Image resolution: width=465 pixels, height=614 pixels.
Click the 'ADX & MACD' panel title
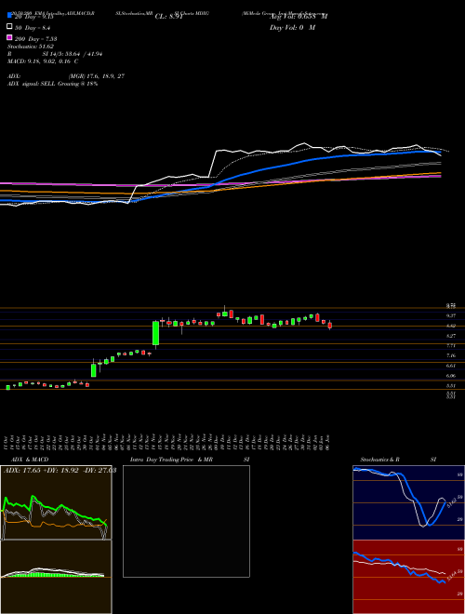tap(30, 460)
